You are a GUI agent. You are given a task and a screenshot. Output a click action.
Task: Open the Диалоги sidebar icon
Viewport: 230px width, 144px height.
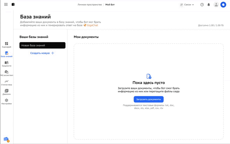click(6, 91)
